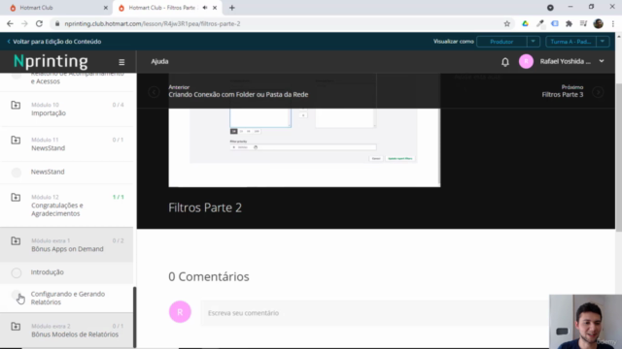View site info lock icon
The image size is (622, 349).
pos(57,23)
